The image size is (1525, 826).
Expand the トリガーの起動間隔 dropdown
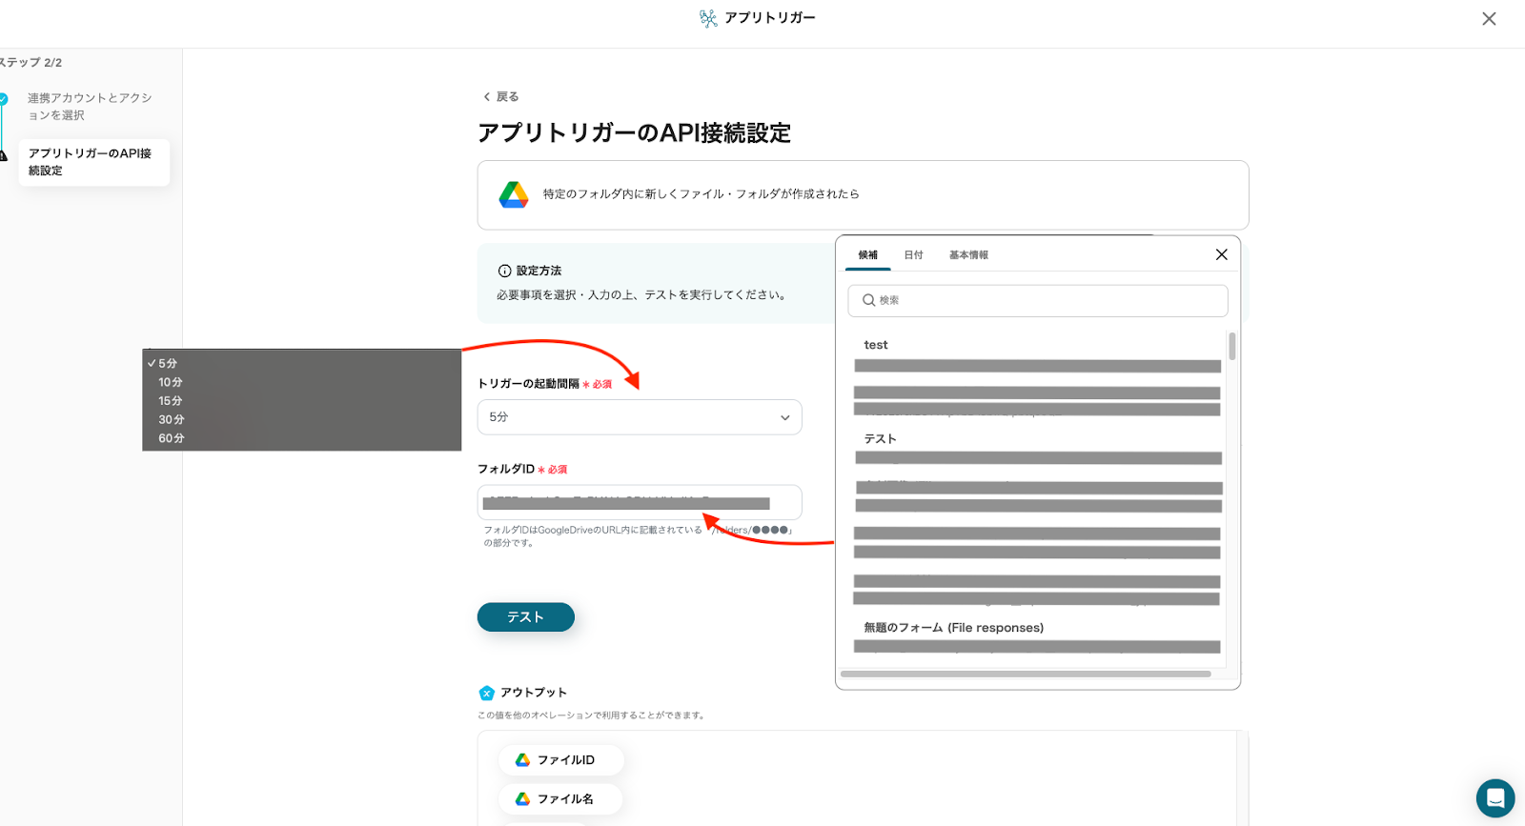coord(640,417)
